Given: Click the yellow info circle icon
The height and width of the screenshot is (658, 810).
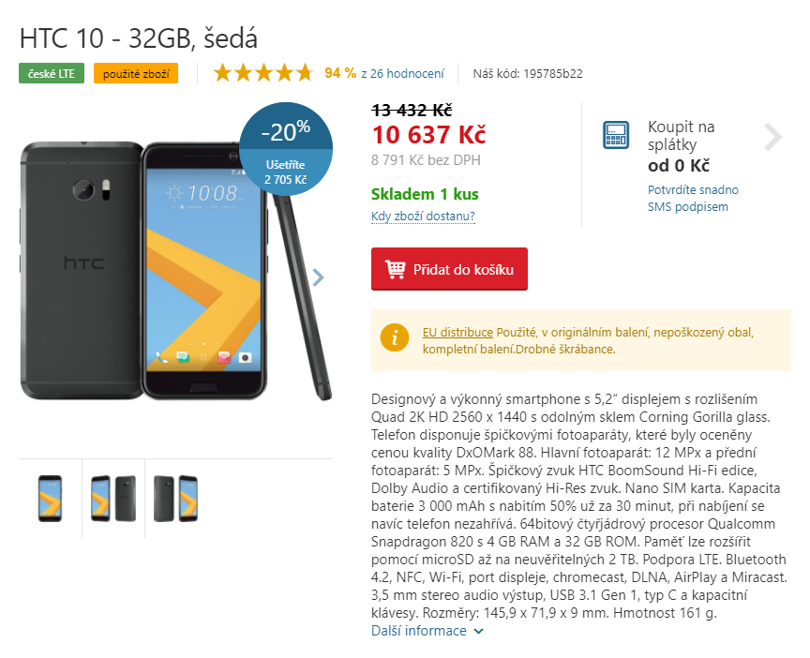Looking at the screenshot, I should [394, 337].
